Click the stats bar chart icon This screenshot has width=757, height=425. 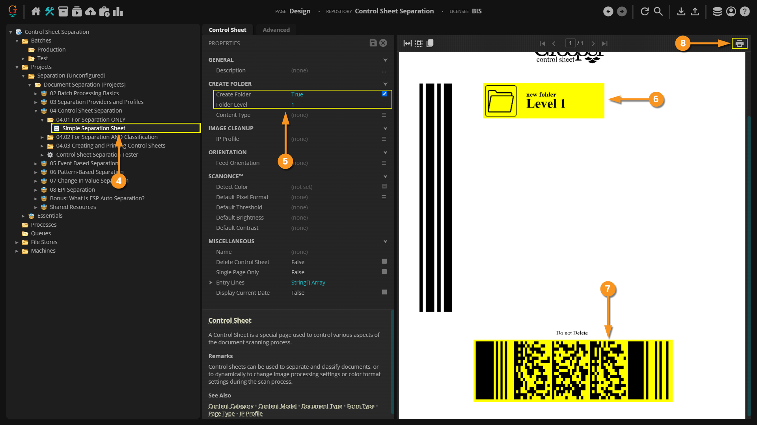(118, 11)
